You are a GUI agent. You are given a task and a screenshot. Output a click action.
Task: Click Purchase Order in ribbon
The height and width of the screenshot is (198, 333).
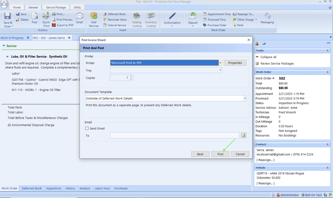(x=215, y=25)
